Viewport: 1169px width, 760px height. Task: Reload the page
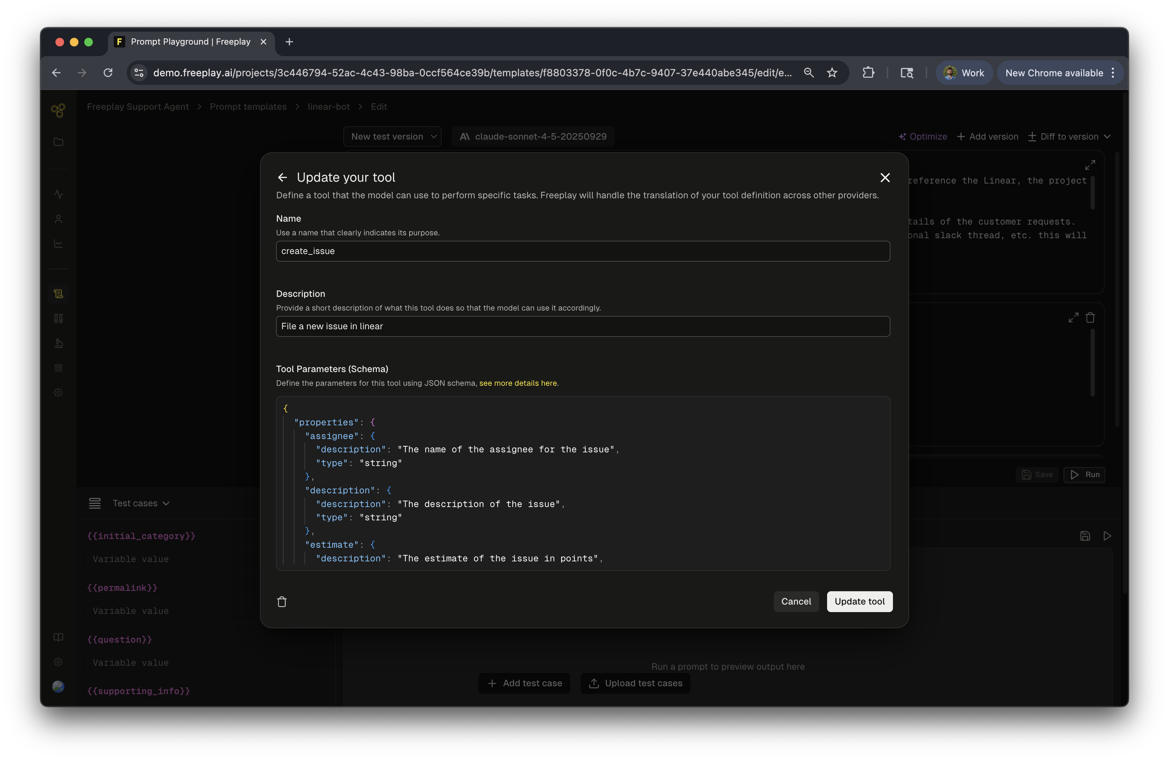point(108,73)
